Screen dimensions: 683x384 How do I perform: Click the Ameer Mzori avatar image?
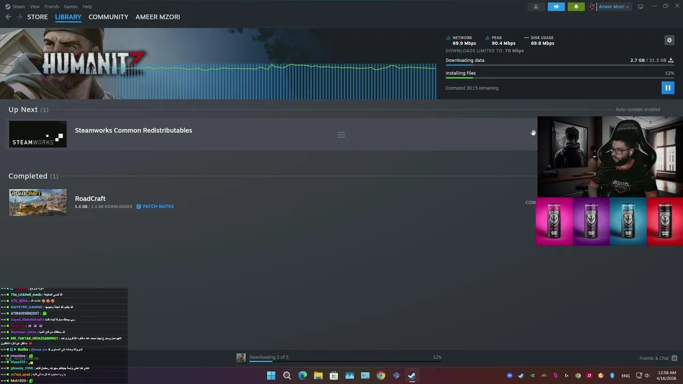click(x=593, y=6)
